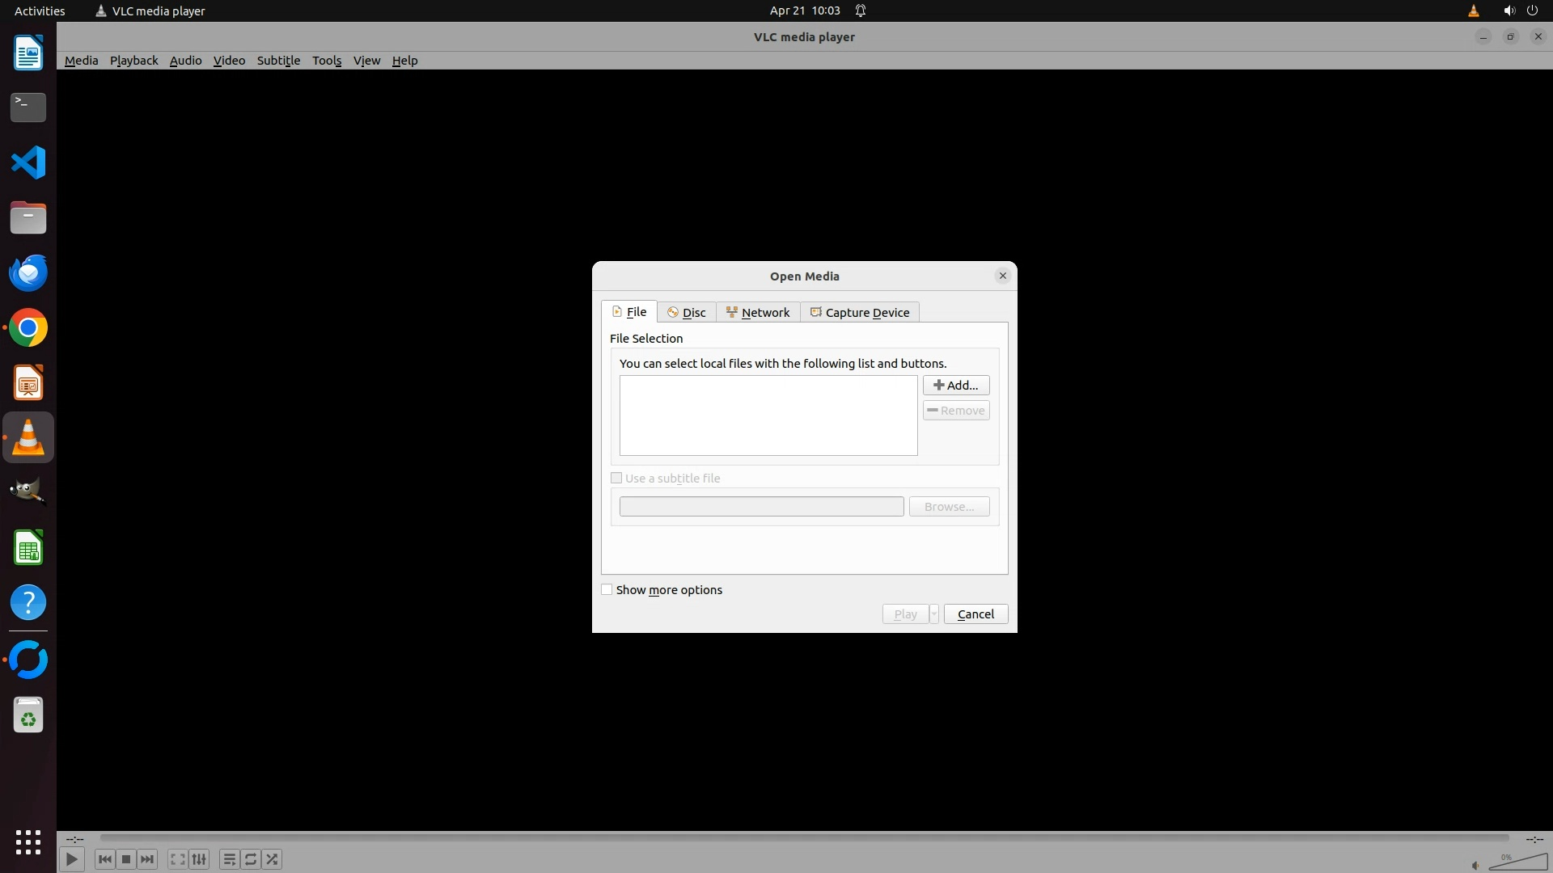The image size is (1553, 873).
Task: Click the stop playback icon
Action: tap(126, 859)
